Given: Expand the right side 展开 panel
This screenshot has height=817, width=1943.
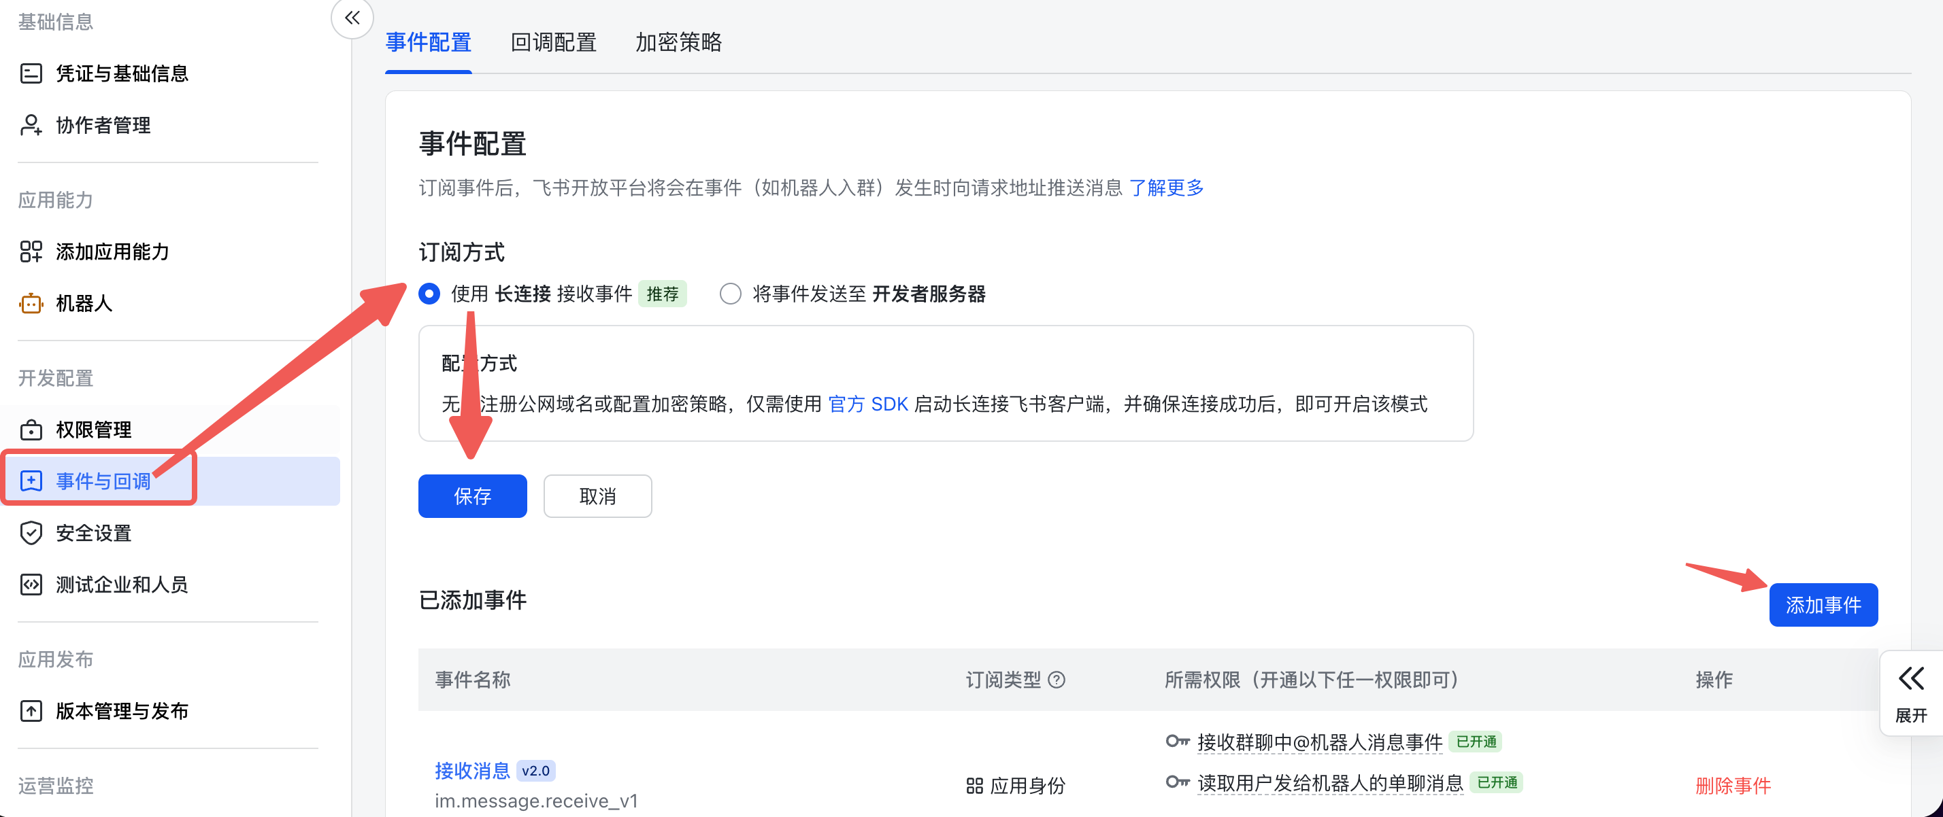Looking at the screenshot, I should (x=1910, y=693).
